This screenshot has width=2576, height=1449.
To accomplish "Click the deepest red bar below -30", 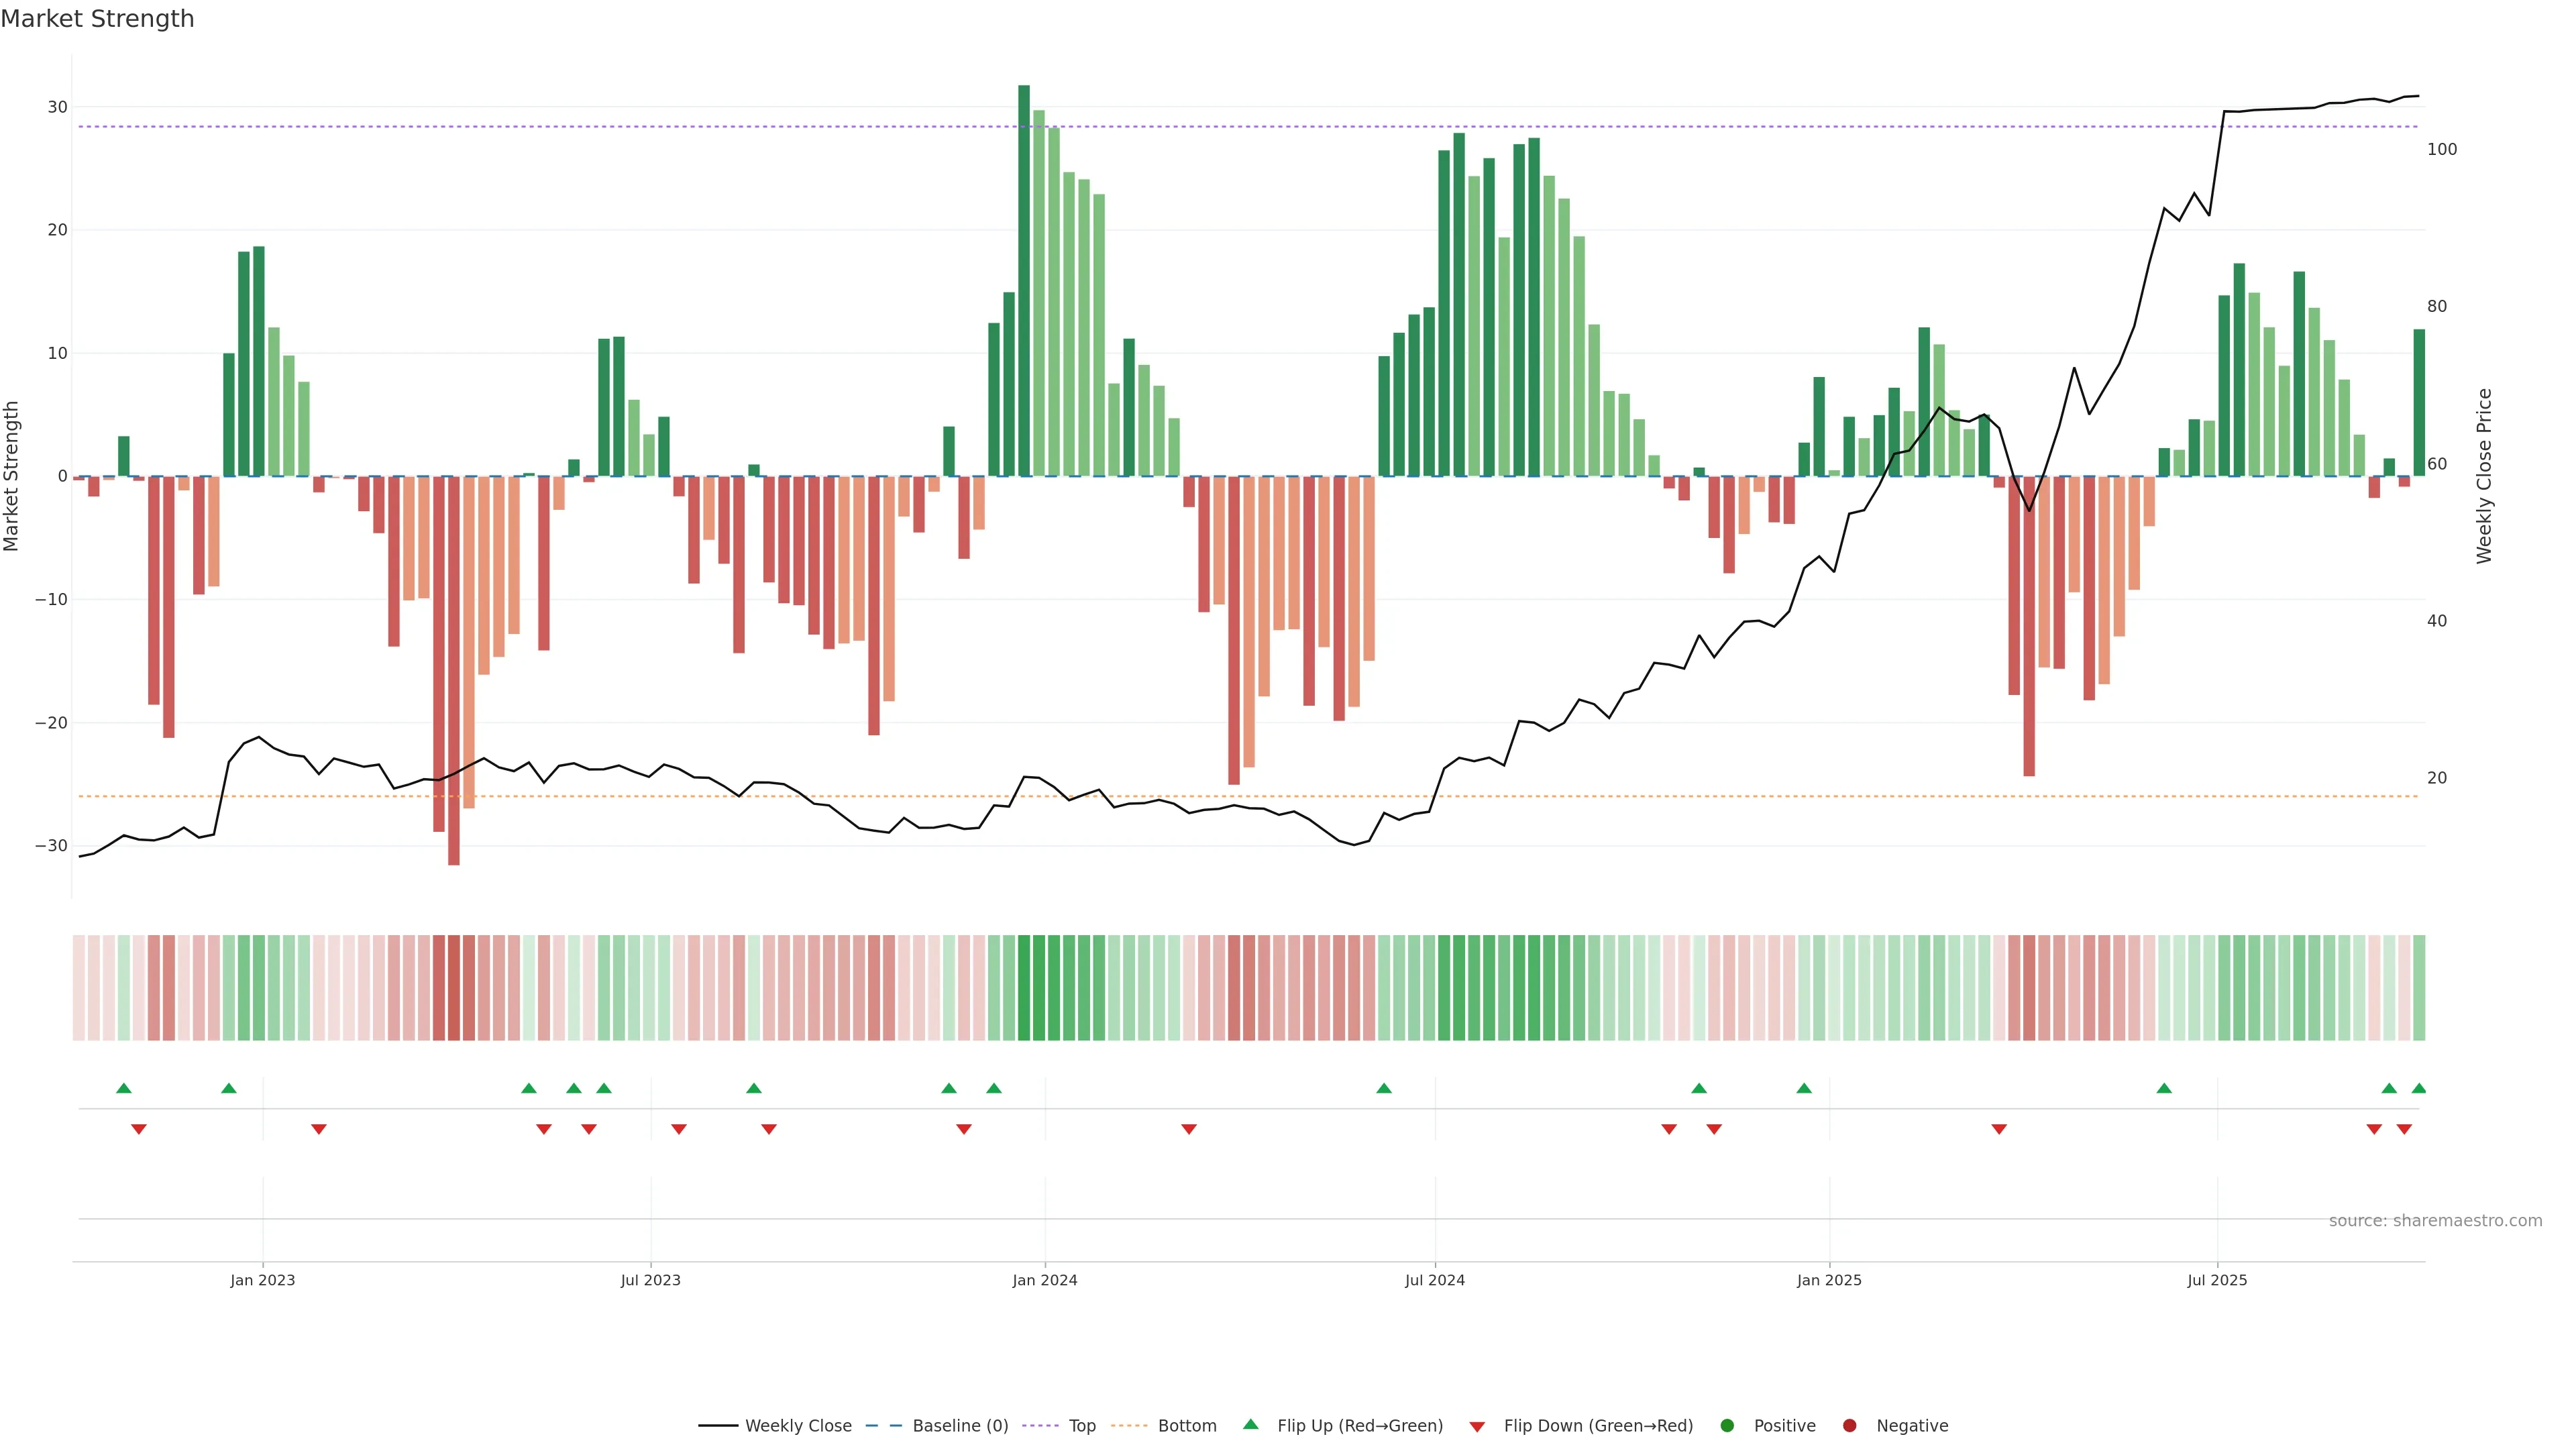I will click(x=454, y=670).
